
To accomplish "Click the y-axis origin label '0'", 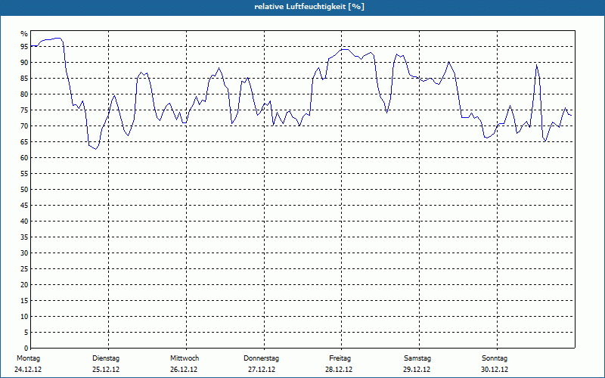I will point(26,349).
